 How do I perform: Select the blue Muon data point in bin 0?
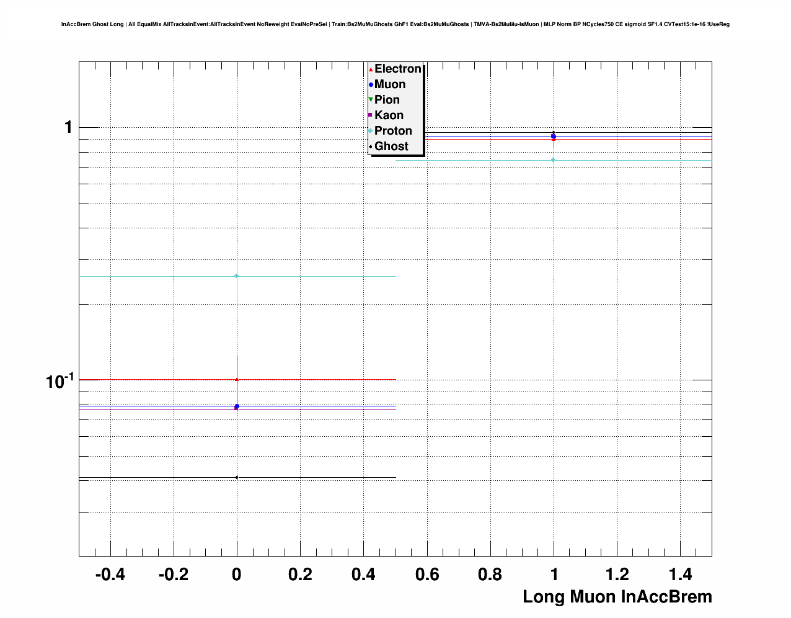(237, 406)
